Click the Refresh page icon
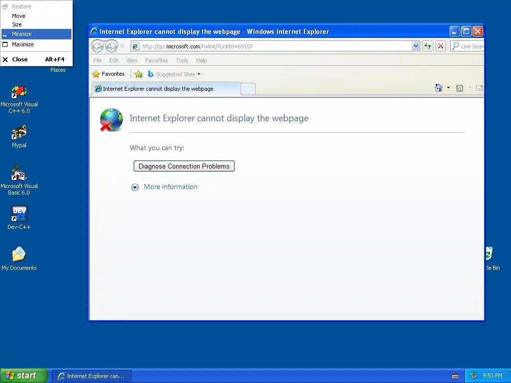Viewport: 511px width, 383px height. point(428,46)
